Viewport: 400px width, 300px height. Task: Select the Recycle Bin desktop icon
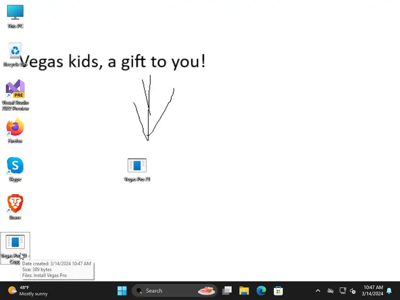click(15, 54)
